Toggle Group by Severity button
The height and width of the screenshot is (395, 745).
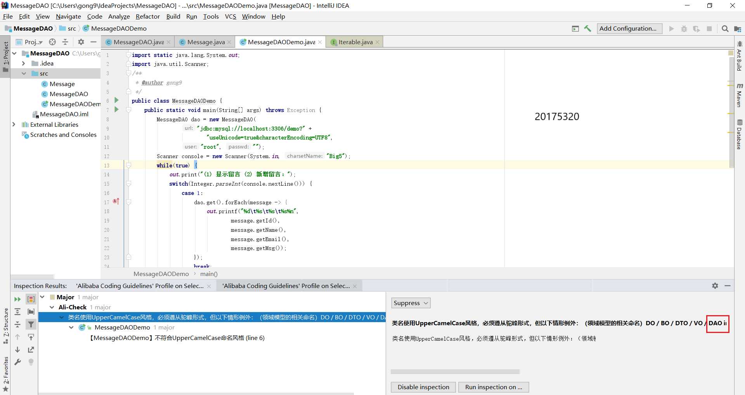click(31, 299)
